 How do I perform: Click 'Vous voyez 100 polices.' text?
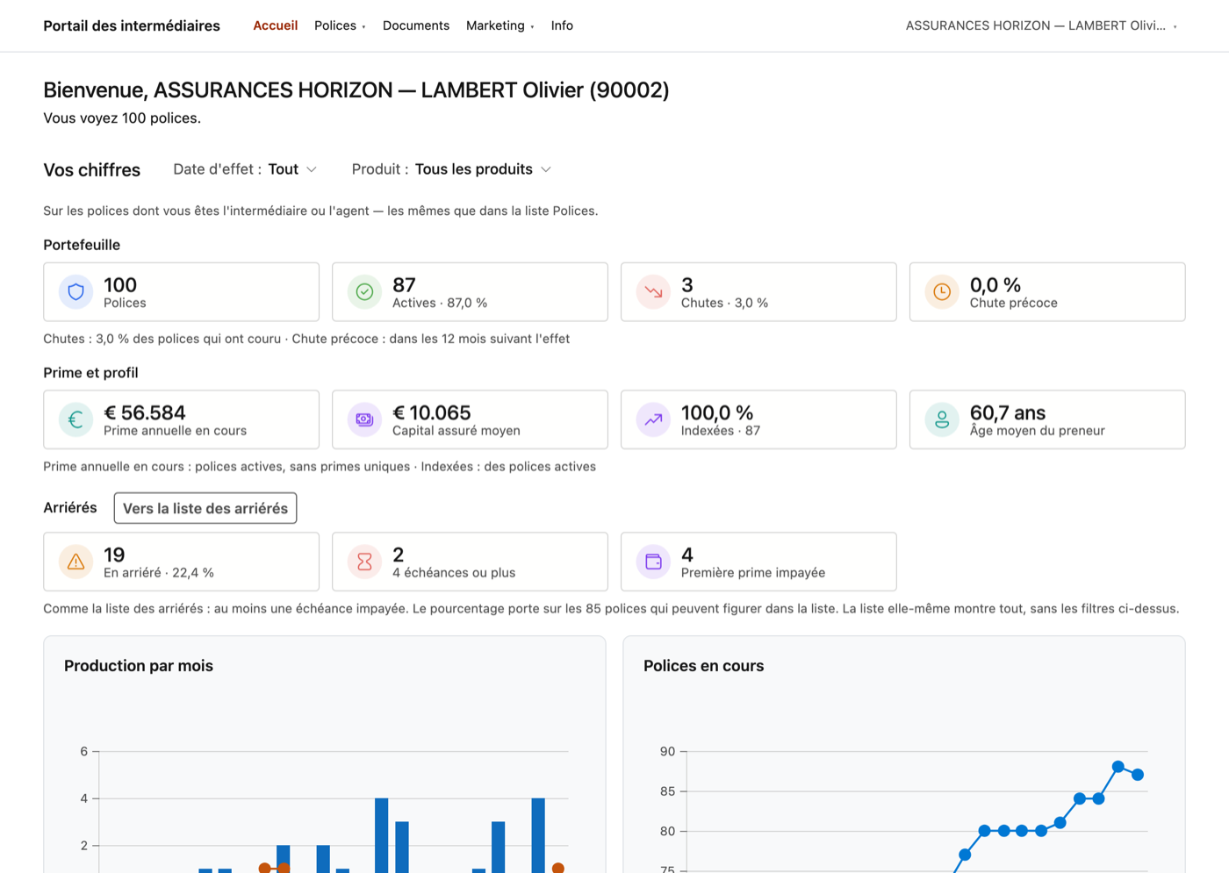pyautogui.click(x=122, y=118)
